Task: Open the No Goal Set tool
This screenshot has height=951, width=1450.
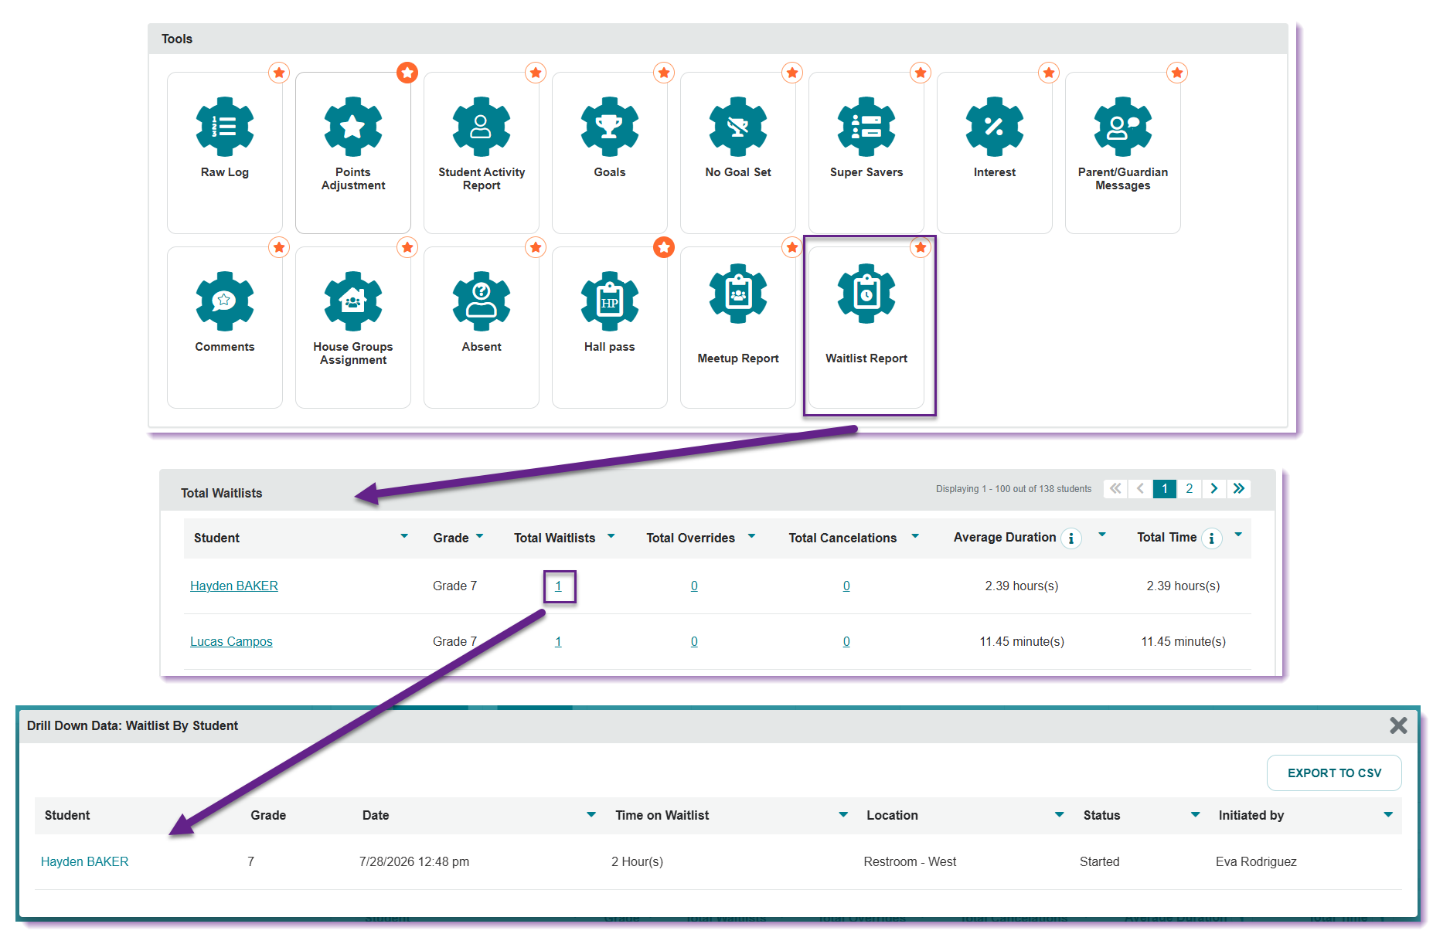Action: tap(738, 152)
